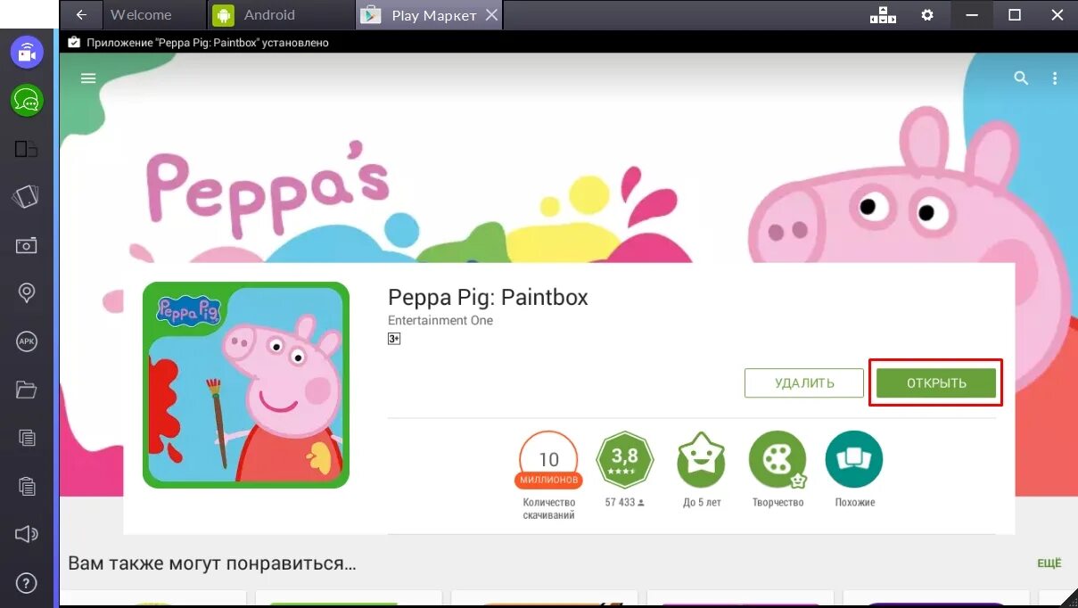Go back with the top bar back arrow

pyautogui.click(x=81, y=15)
